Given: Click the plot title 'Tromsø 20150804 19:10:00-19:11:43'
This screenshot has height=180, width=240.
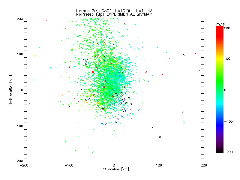Looking at the screenshot, I should 114,10.
